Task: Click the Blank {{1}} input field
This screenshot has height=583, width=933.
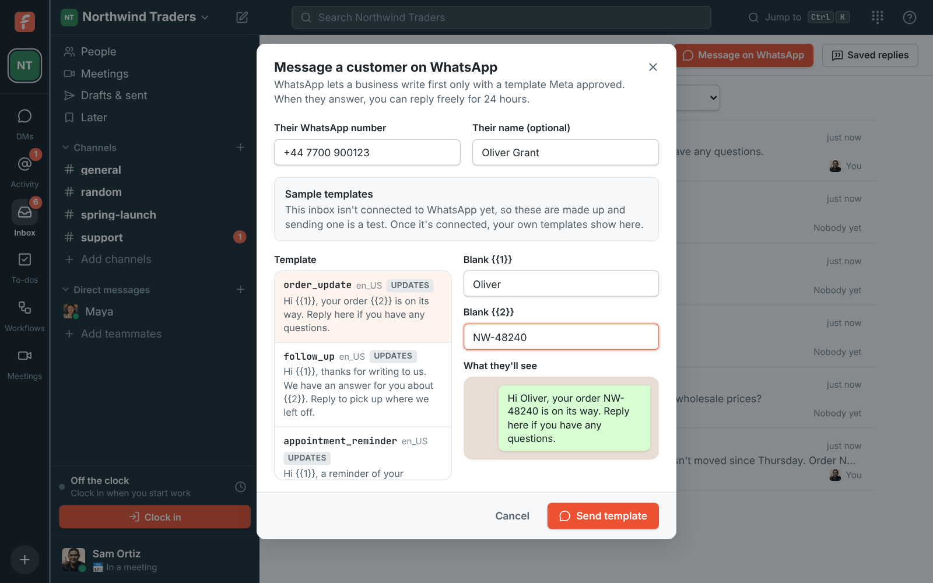Action: (x=561, y=284)
